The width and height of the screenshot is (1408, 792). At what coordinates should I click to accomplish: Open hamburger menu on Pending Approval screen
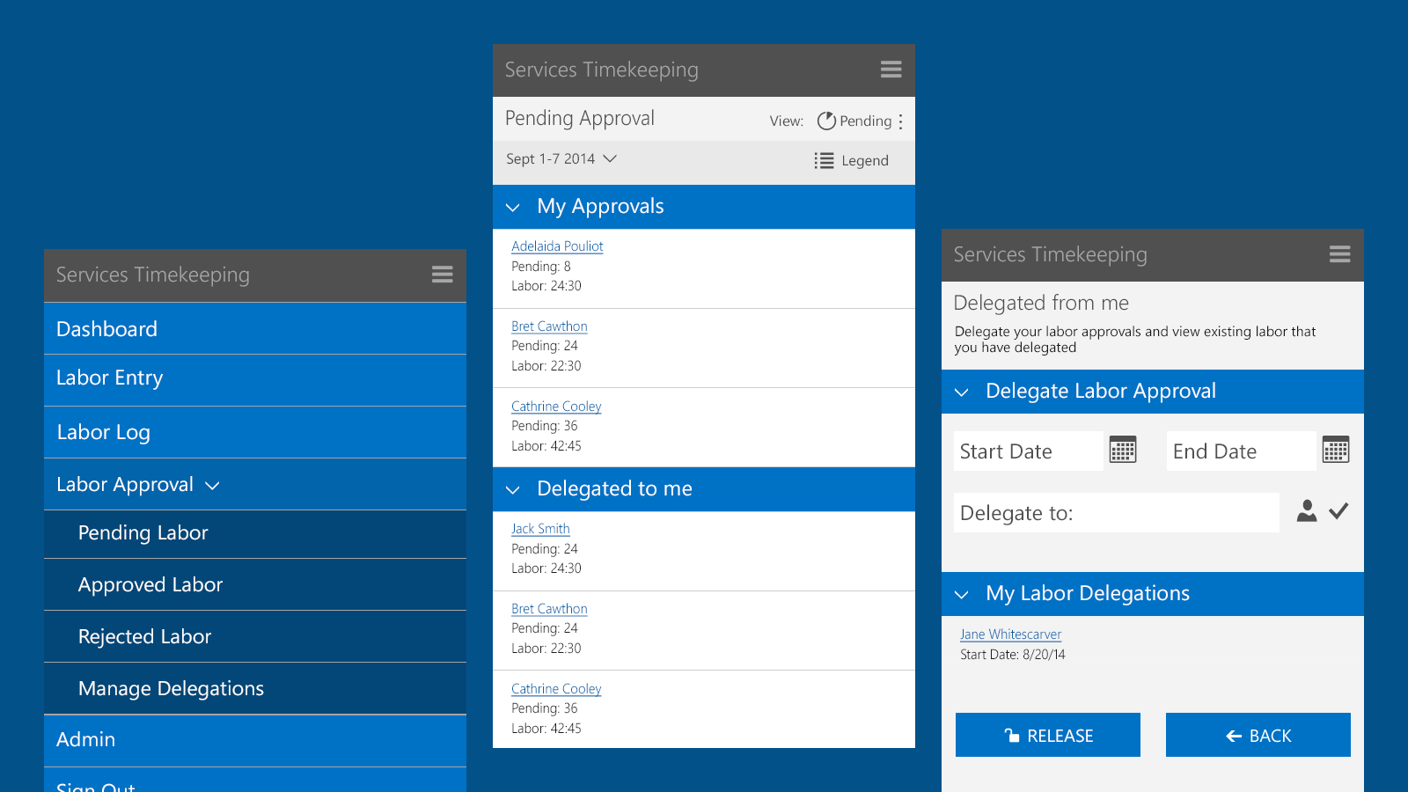pos(891,70)
